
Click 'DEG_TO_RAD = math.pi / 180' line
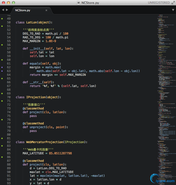(45, 34)
